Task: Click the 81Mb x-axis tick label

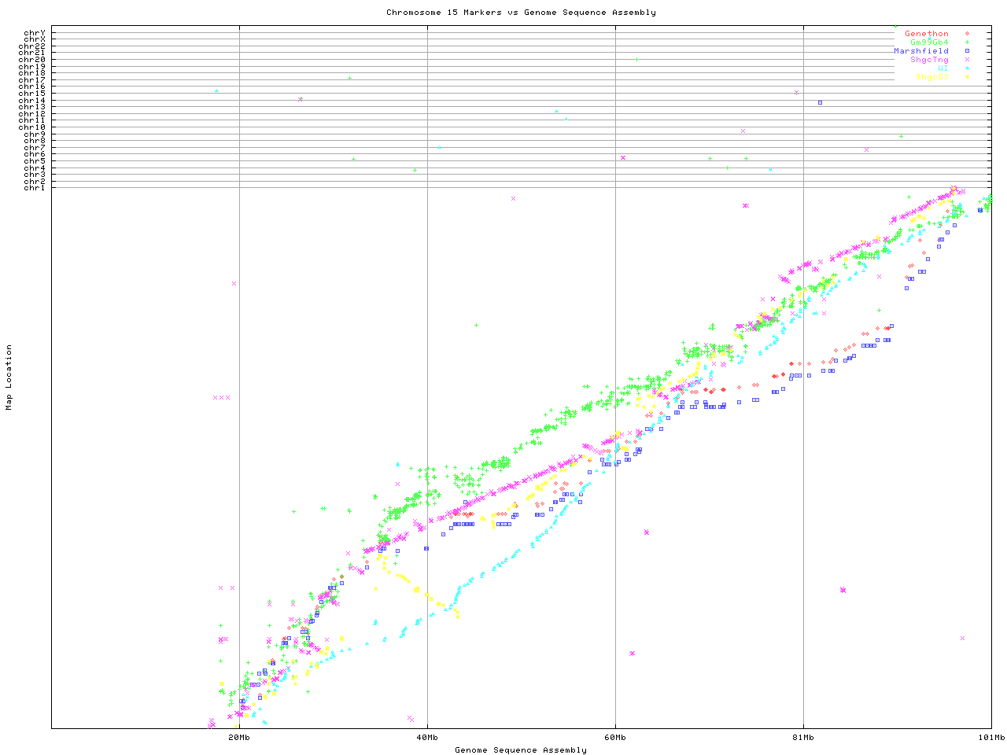Action: click(x=803, y=738)
